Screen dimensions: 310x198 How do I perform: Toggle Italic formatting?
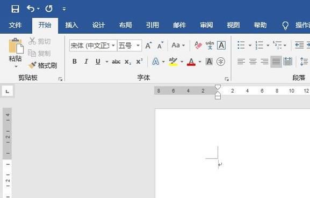(86, 62)
